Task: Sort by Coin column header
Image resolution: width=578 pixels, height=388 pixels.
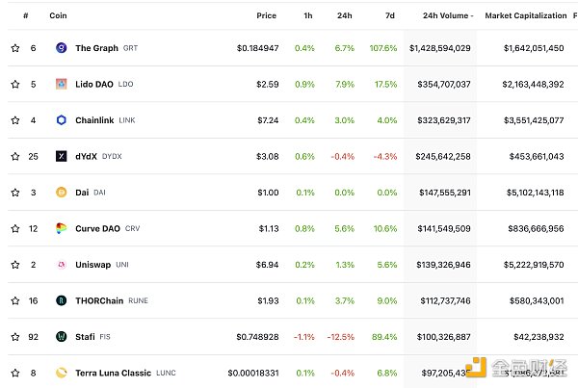Action: [x=58, y=15]
